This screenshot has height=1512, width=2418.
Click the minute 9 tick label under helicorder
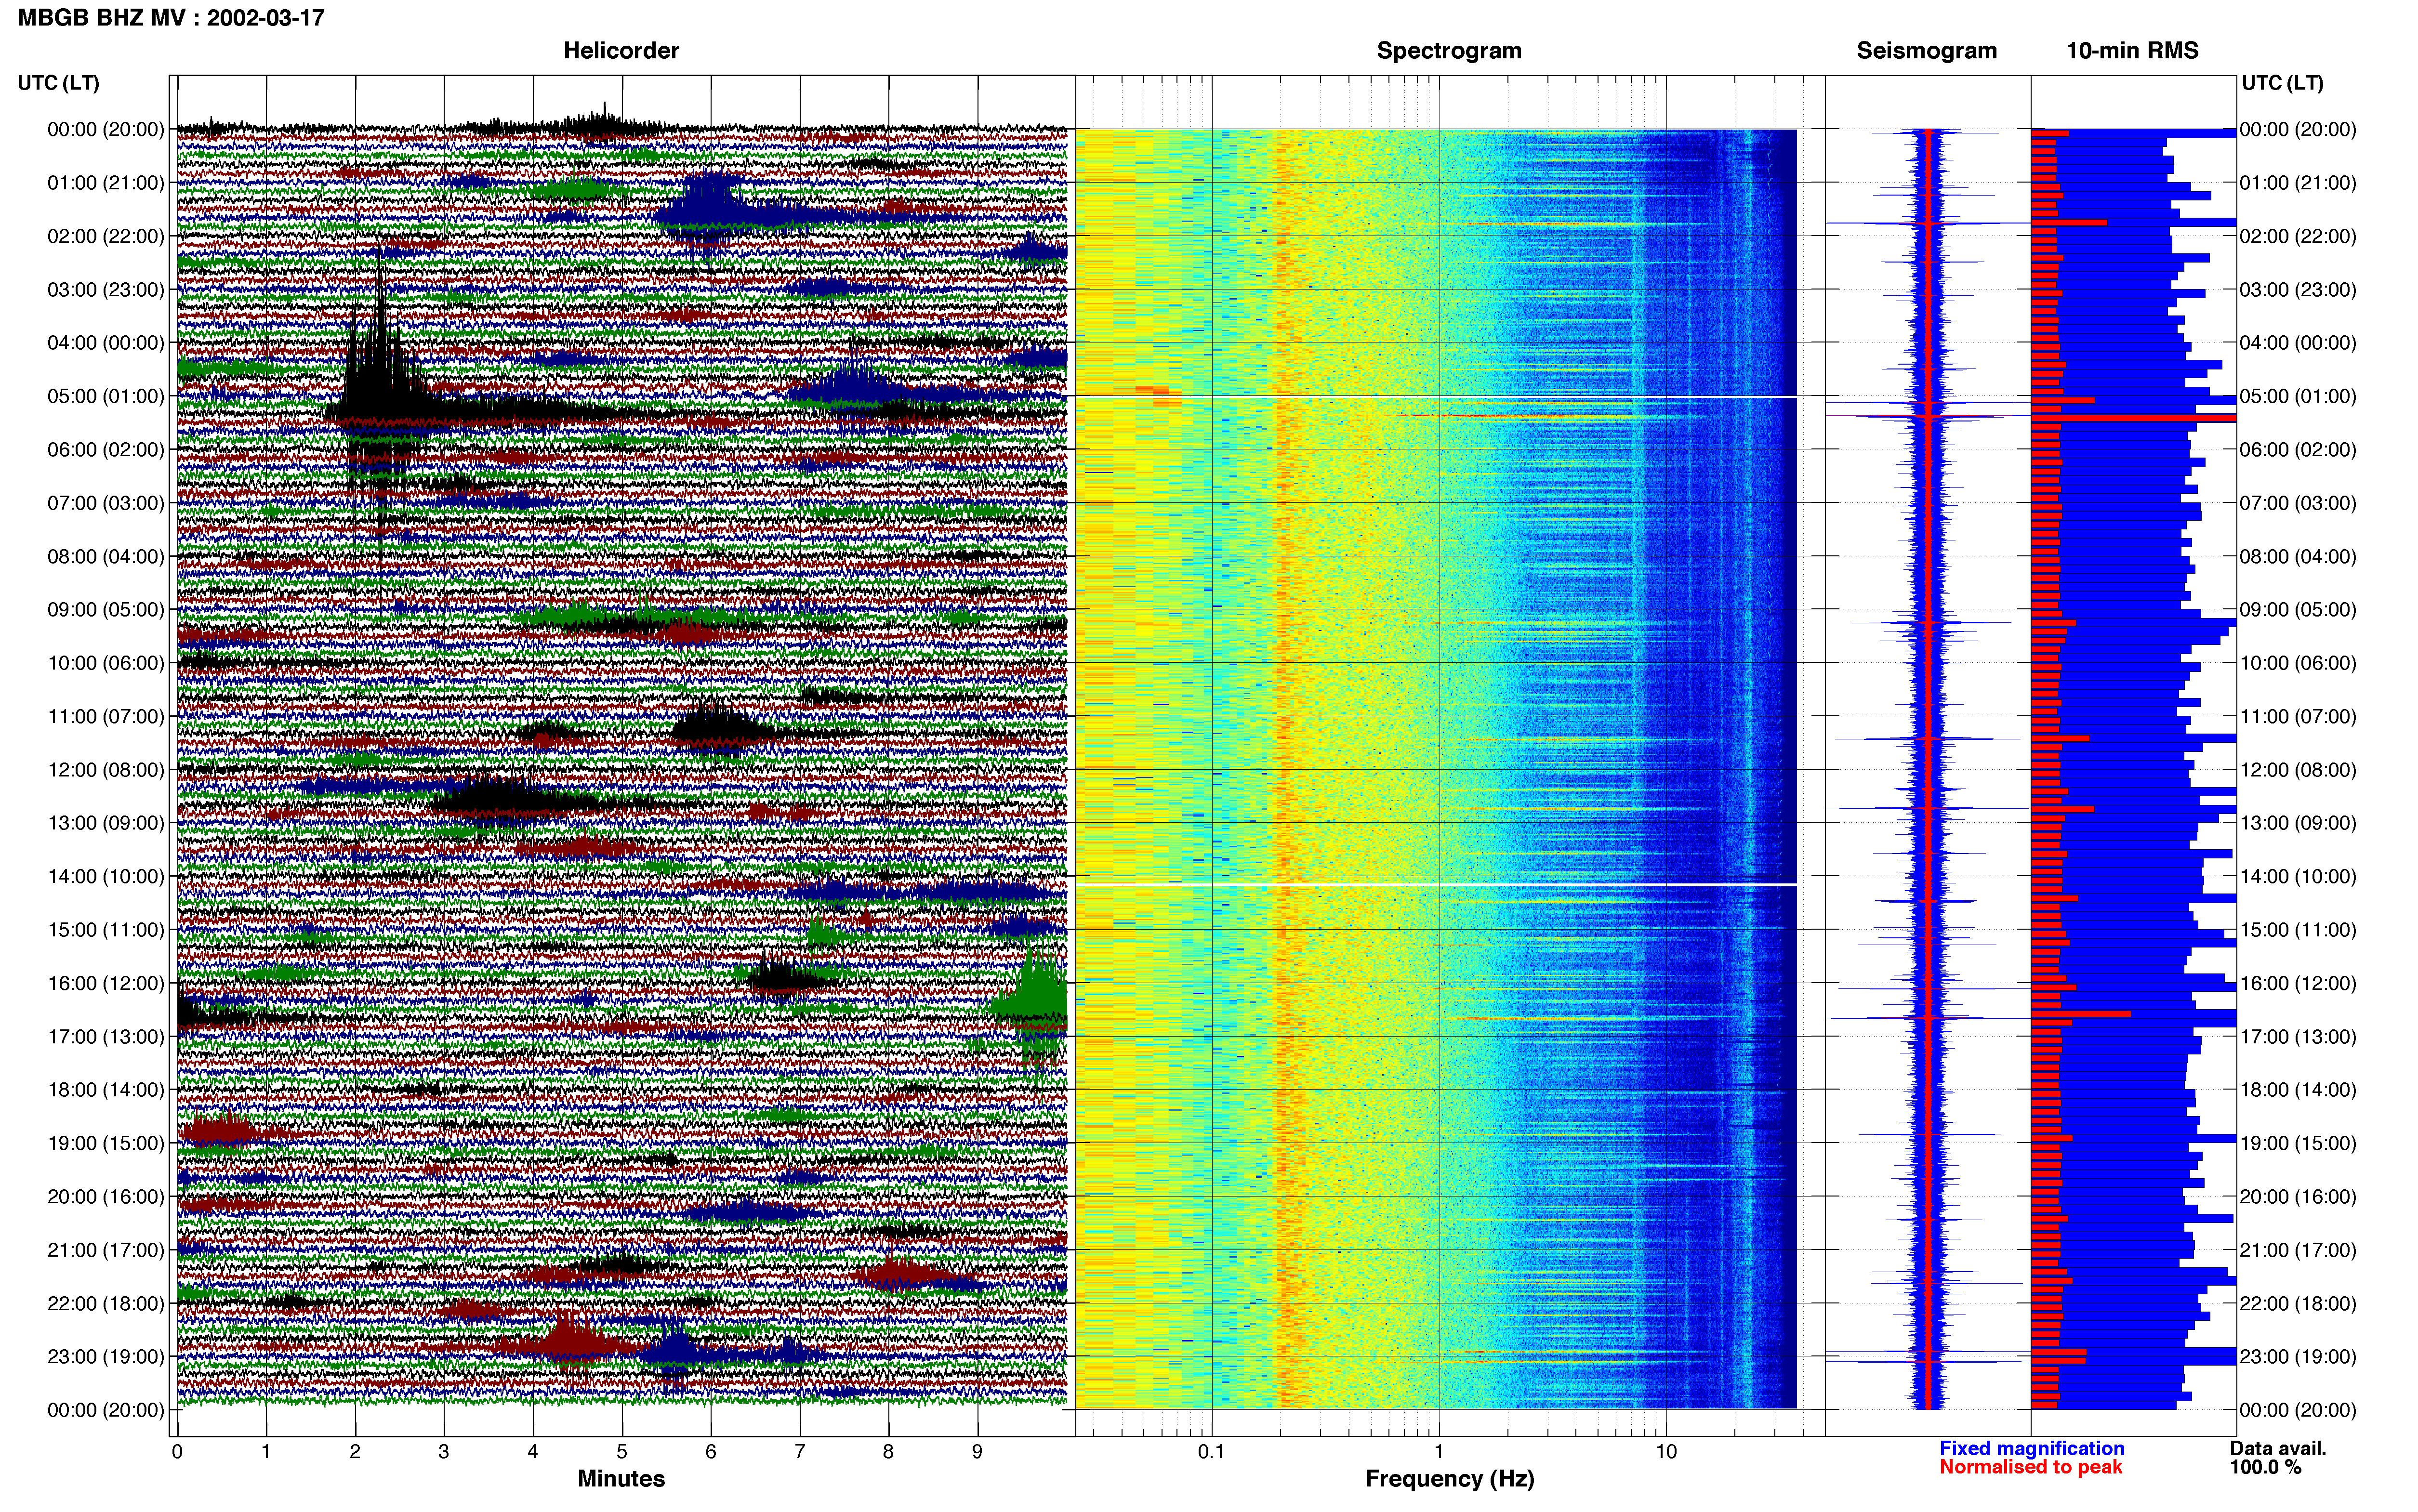click(x=977, y=1451)
